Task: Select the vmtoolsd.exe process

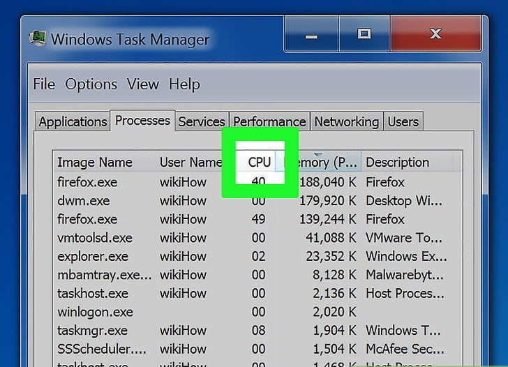Action: point(257,238)
